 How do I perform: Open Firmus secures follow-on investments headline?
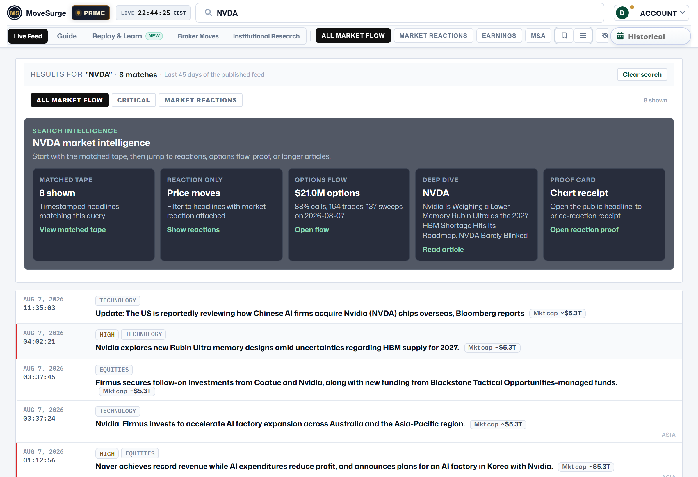click(356, 382)
